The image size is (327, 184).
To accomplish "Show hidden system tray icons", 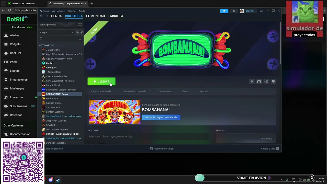I will 282,180.
